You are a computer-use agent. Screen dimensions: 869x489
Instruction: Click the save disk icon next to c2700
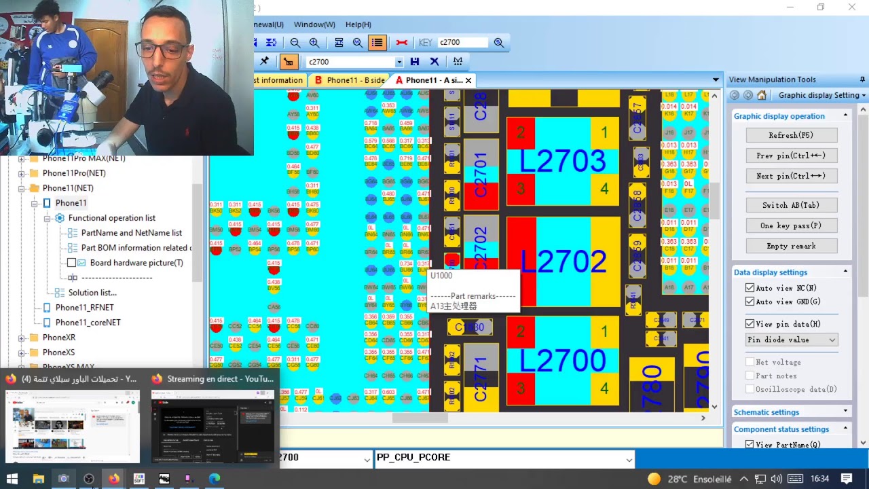(415, 62)
